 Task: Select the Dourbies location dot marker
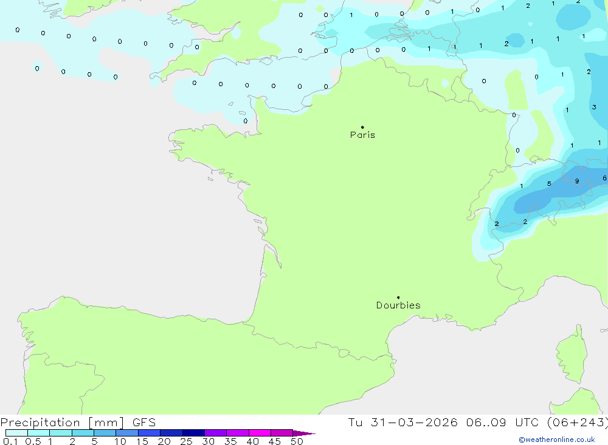pyautogui.click(x=398, y=297)
